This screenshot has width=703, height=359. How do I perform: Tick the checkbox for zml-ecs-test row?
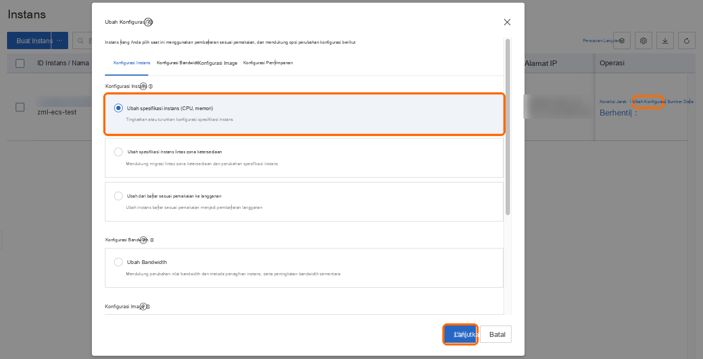pos(20,107)
